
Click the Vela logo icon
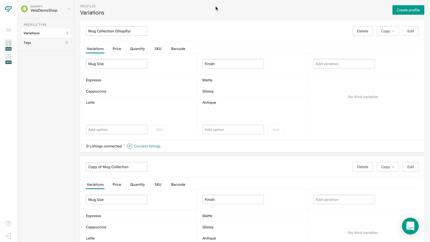[x=8, y=9]
